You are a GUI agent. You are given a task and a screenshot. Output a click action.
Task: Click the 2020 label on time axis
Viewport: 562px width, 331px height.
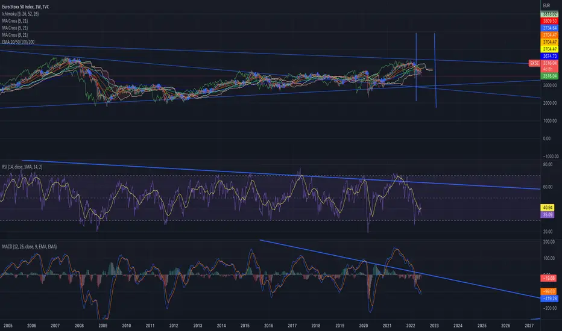point(364,326)
